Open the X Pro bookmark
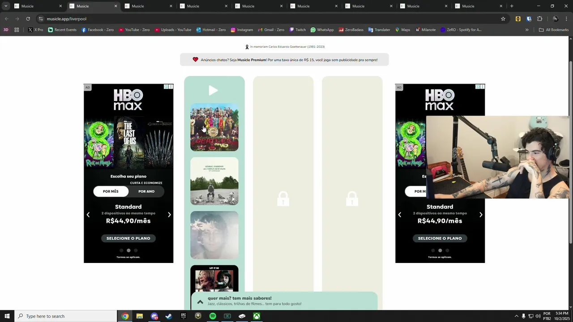Viewport: 573px width, 322px height. click(x=35, y=30)
